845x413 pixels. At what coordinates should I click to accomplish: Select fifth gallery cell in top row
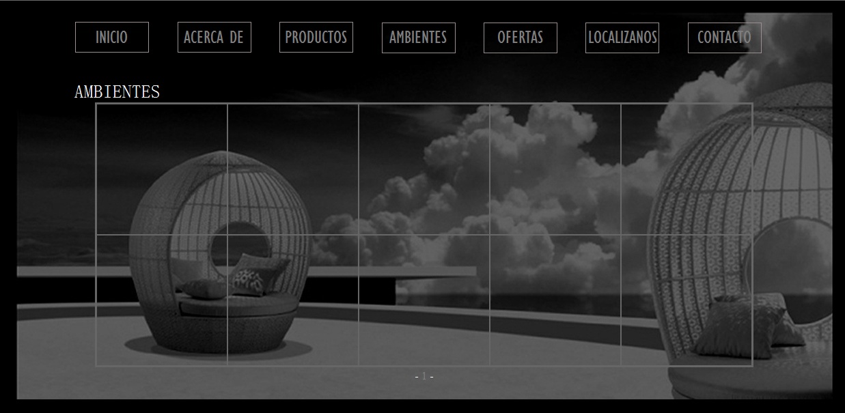coord(686,169)
